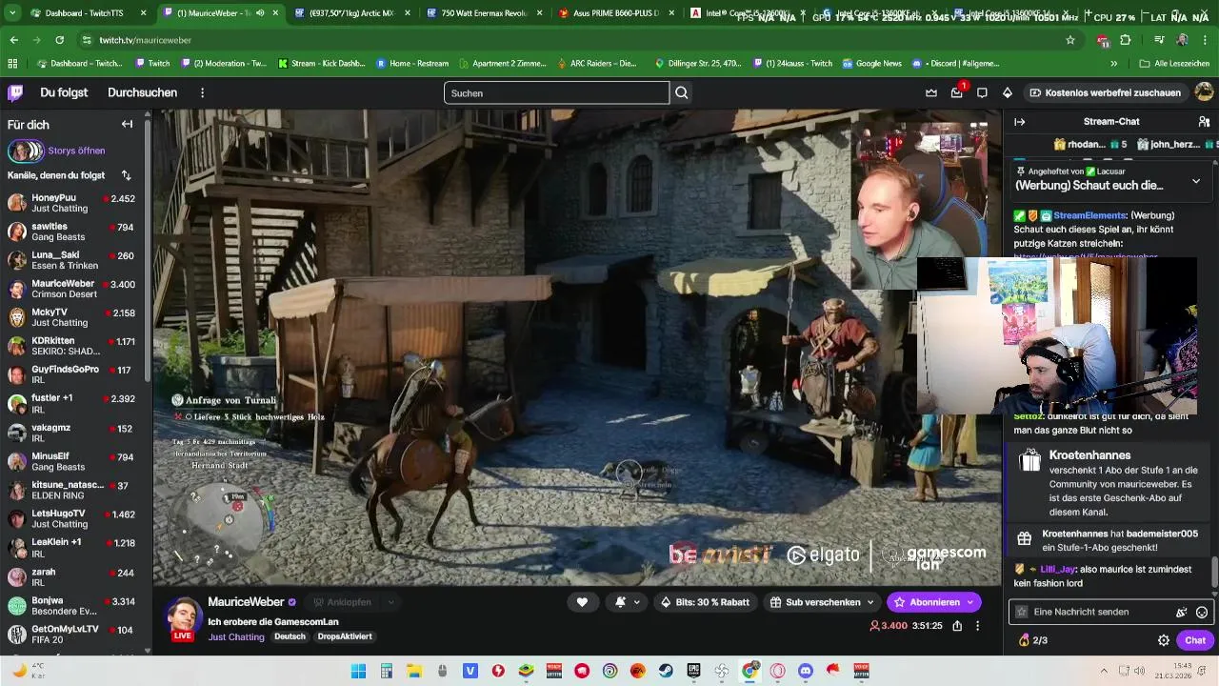
Task: Expand the pinned Werbung chat message
Action: pyautogui.click(x=1196, y=180)
